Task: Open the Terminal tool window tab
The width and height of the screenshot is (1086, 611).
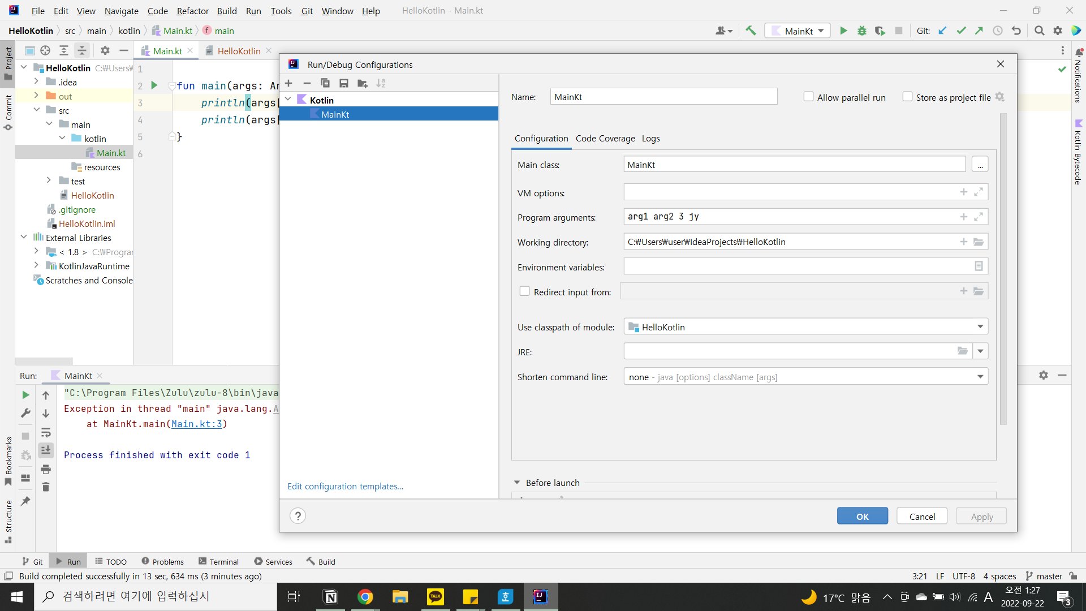Action: [x=219, y=561]
